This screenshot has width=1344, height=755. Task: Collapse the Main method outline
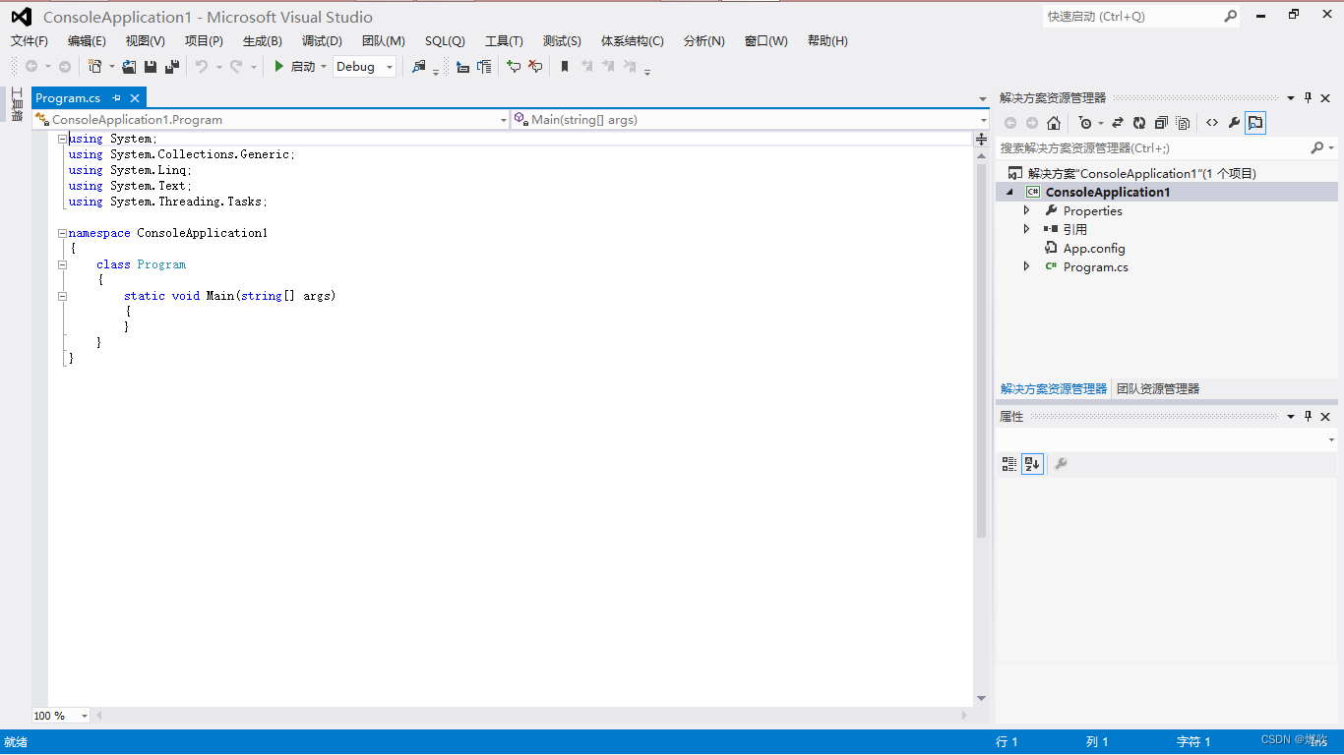(x=62, y=296)
